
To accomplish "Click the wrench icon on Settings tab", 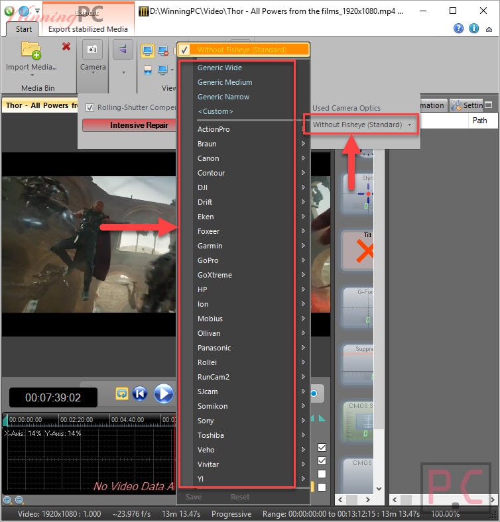I will coord(456,105).
